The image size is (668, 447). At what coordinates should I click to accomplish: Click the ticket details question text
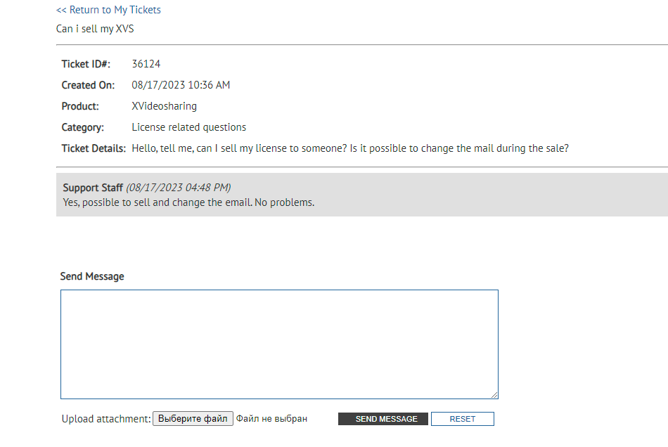[349, 148]
